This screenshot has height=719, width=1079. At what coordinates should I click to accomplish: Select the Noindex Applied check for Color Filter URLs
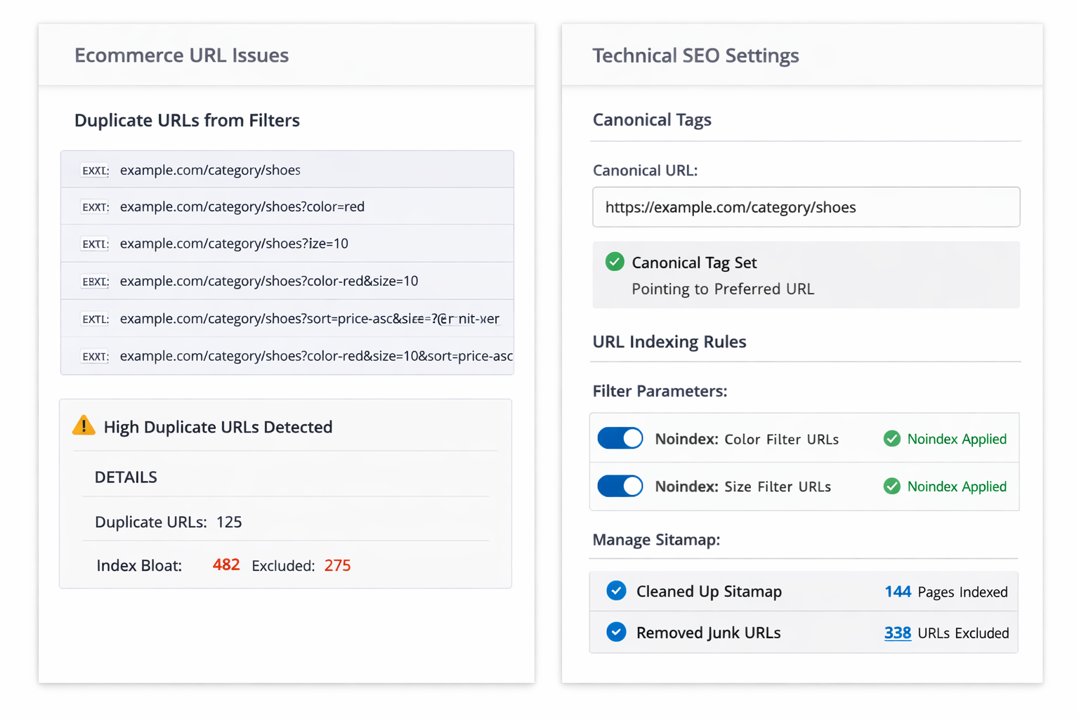point(892,438)
